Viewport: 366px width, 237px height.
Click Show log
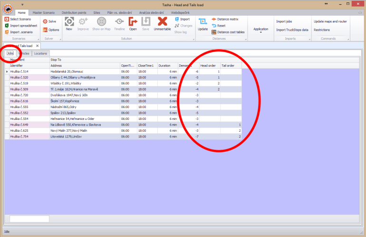coord(181,32)
